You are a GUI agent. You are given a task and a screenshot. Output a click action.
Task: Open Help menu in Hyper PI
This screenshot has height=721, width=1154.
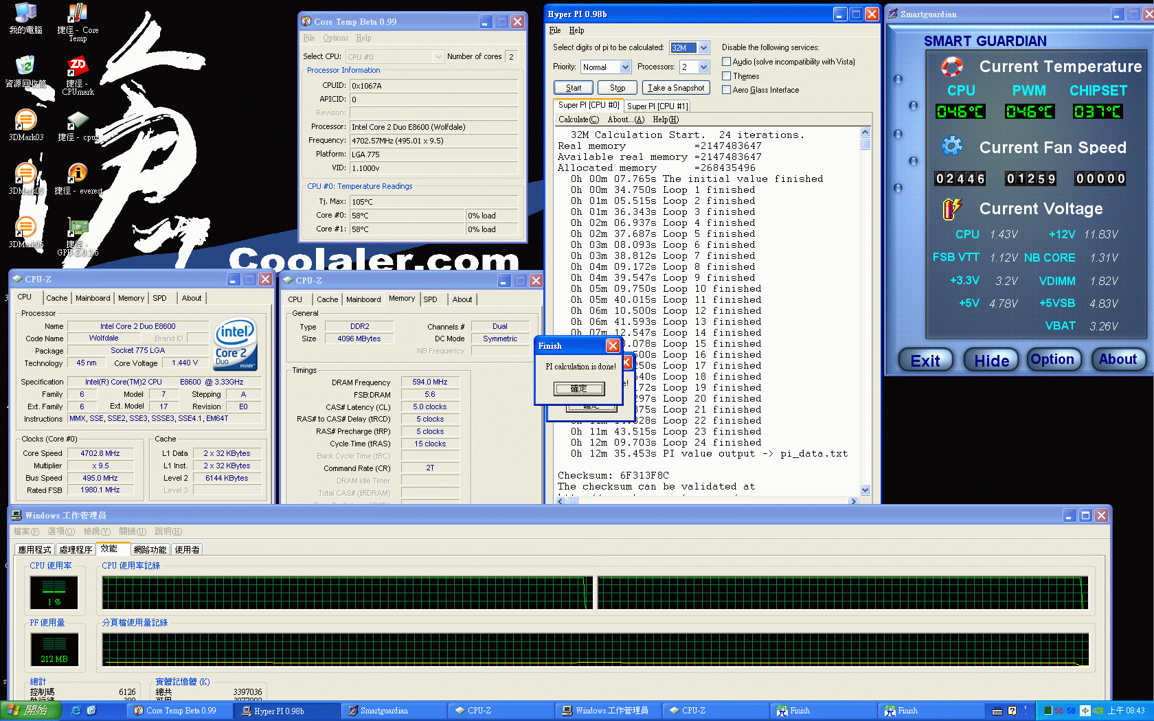(x=576, y=30)
